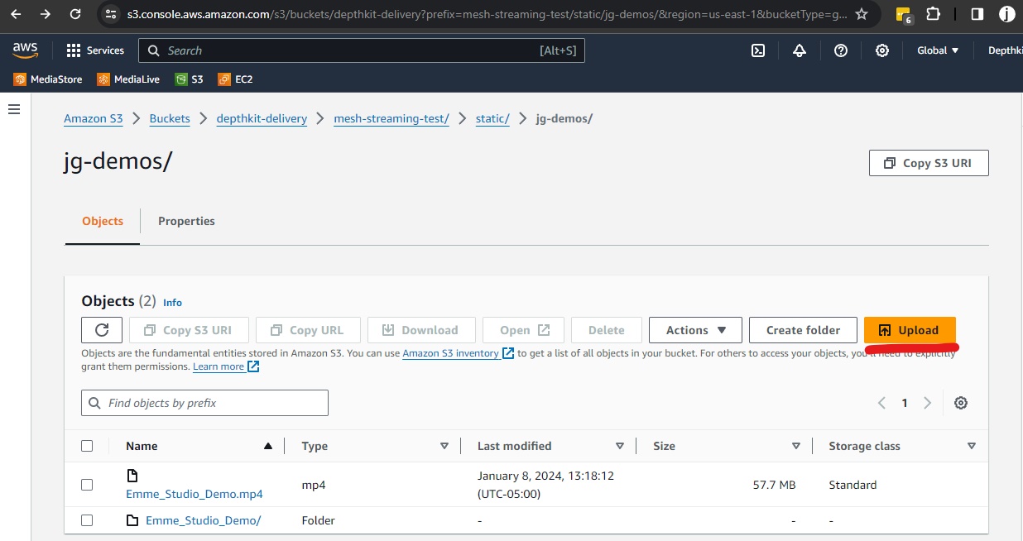Click the browser address bar URL
This screenshot has width=1023, height=541.
487,14
